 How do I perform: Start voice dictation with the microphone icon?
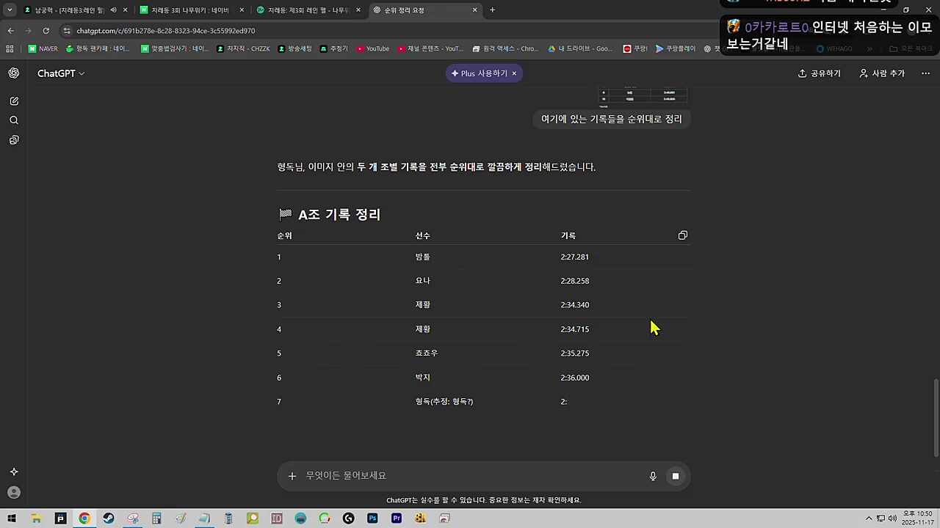[652, 475]
